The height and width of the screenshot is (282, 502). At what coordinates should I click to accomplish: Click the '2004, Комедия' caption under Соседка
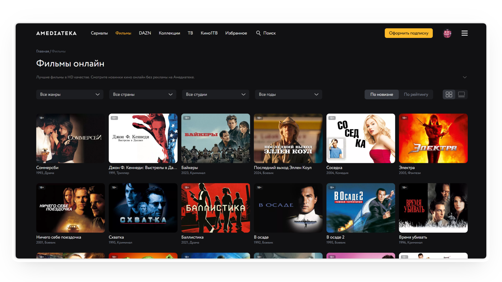tap(337, 173)
